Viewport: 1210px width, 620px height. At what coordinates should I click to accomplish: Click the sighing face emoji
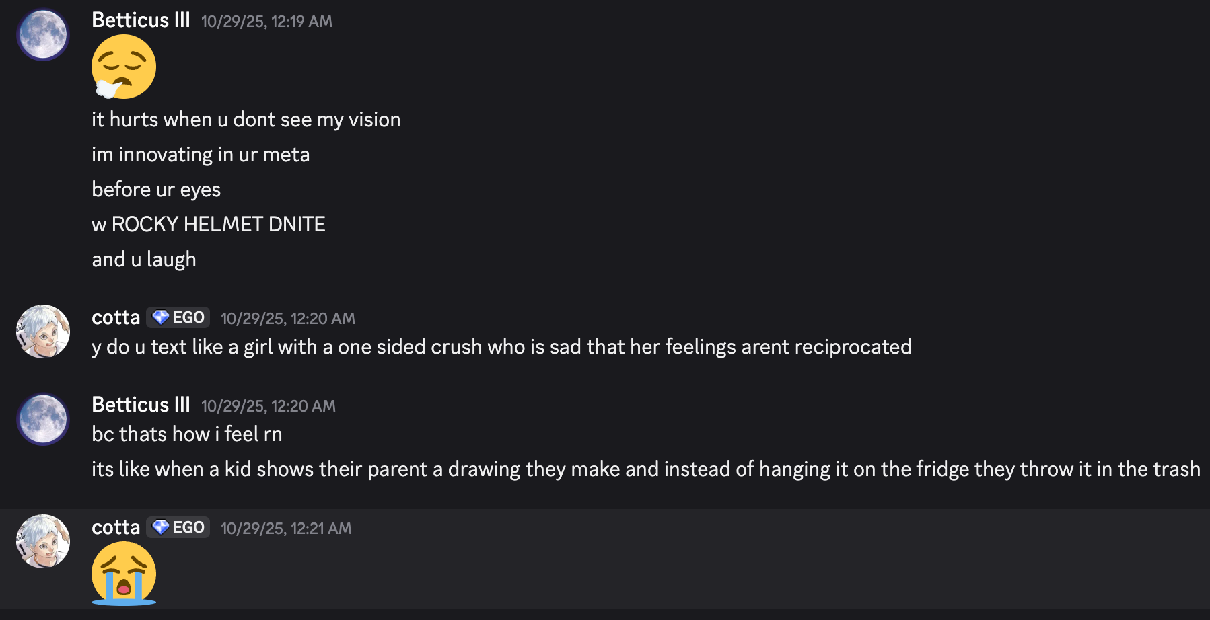[x=124, y=67]
